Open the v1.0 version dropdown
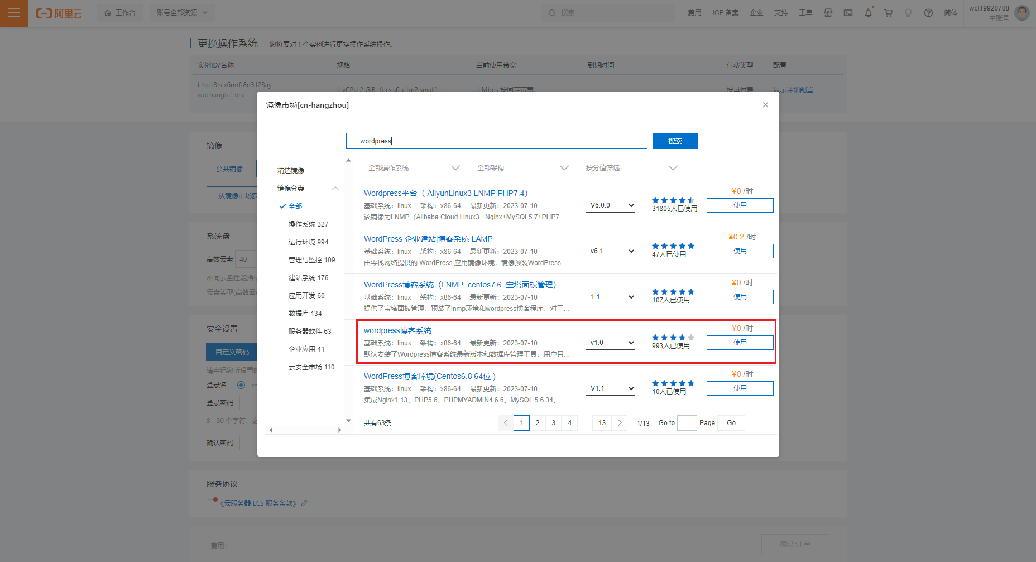1036x562 pixels. (x=611, y=343)
